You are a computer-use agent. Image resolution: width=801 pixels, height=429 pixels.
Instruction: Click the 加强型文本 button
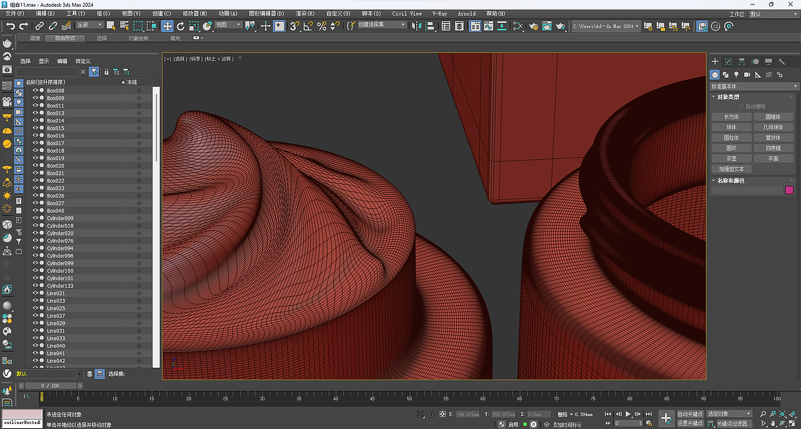click(731, 169)
